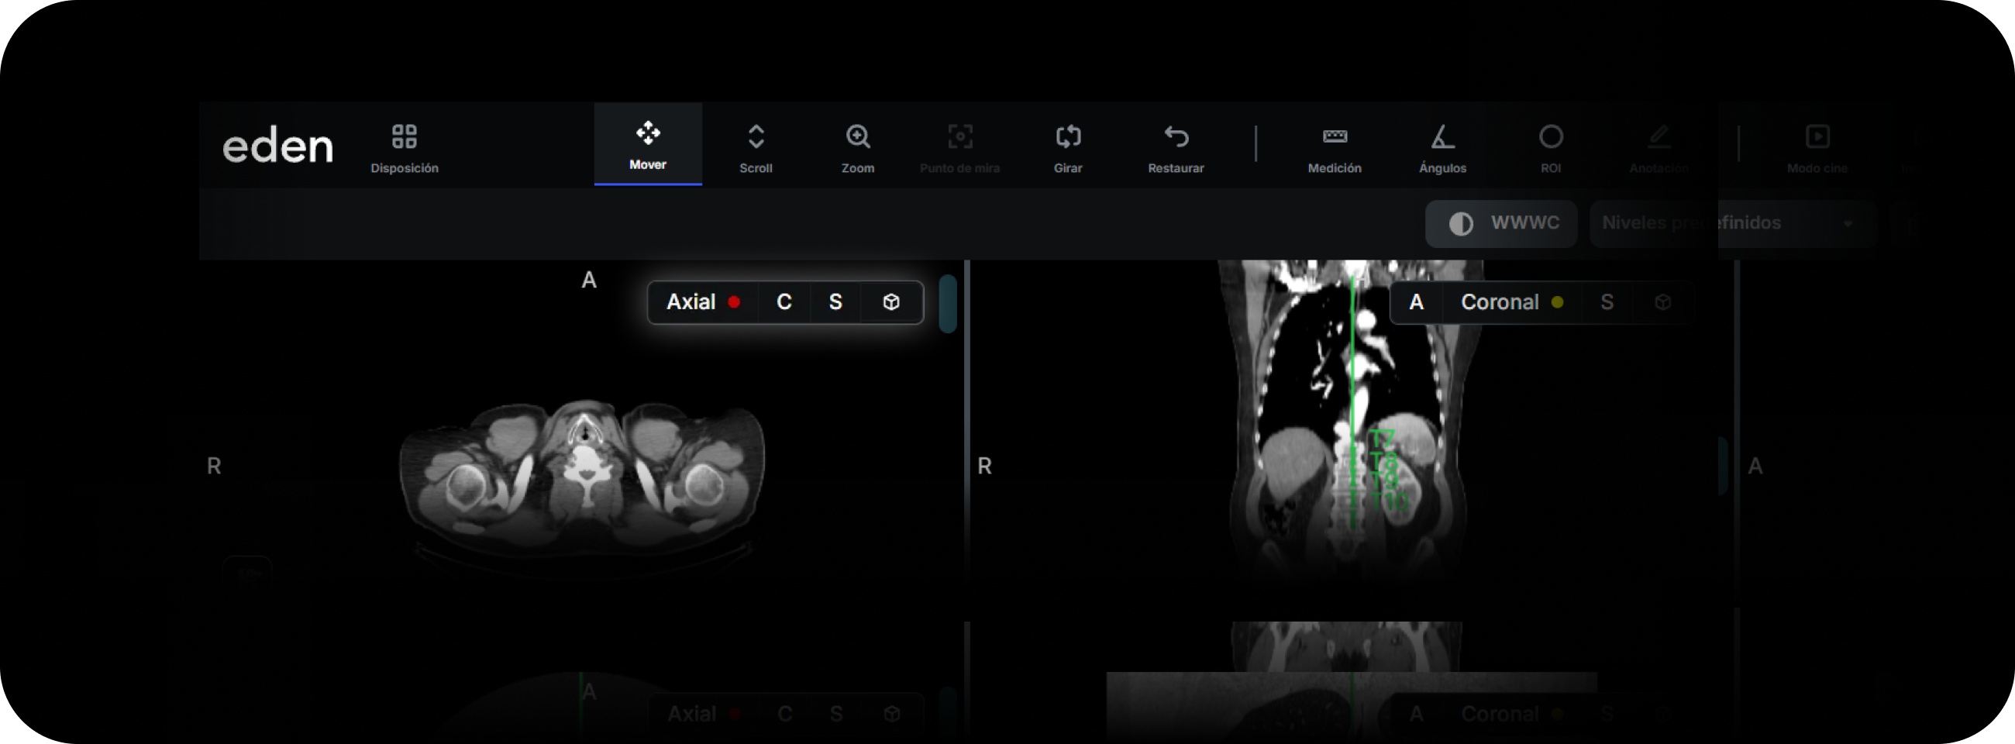This screenshot has width=2015, height=744.
Task: Choose the Zoom magnifier tool
Action: tap(857, 148)
